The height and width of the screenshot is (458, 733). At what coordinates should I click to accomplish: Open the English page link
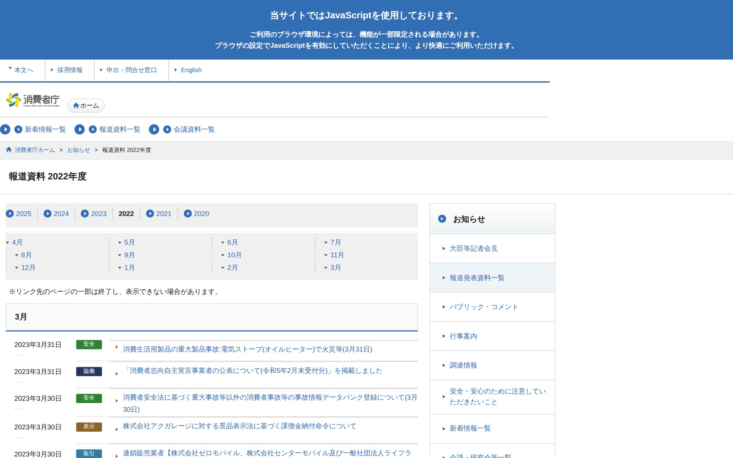point(191,70)
